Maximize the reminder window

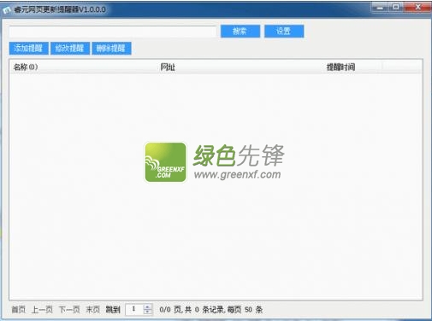[x=396, y=7]
